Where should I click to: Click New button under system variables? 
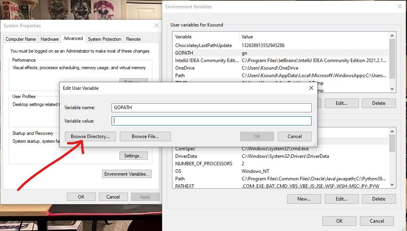click(304, 199)
